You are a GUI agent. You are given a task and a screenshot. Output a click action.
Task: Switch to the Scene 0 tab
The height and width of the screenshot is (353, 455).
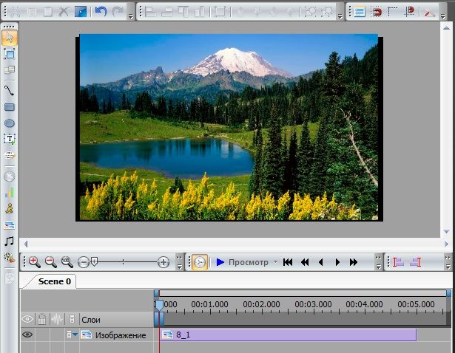point(55,281)
